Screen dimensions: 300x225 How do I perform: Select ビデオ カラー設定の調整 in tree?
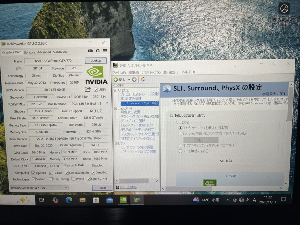(x=137, y=147)
